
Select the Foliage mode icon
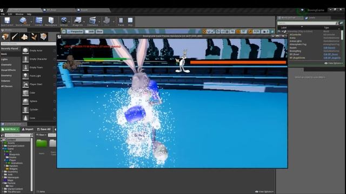coord(34,37)
